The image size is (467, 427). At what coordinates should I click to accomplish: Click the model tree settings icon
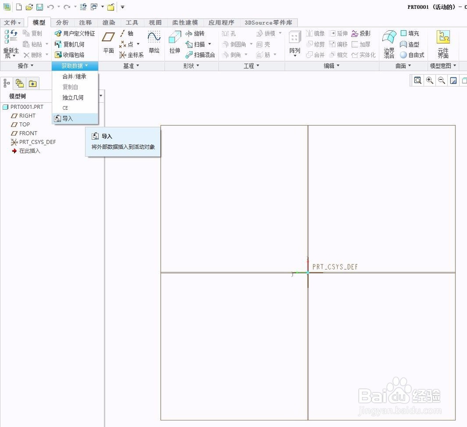click(7, 83)
